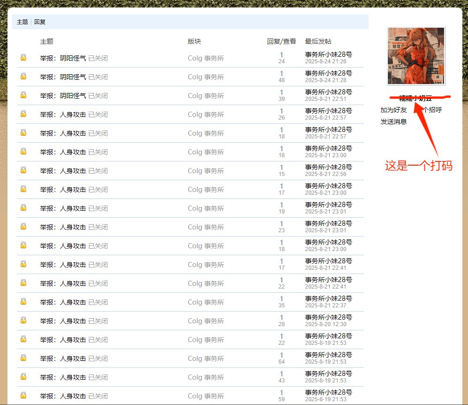This screenshot has width=468, height=405.
Task: Click the lock icon beside the second 阴阳怪气 report
Action: pyautogui.click(x=23, y=76)
